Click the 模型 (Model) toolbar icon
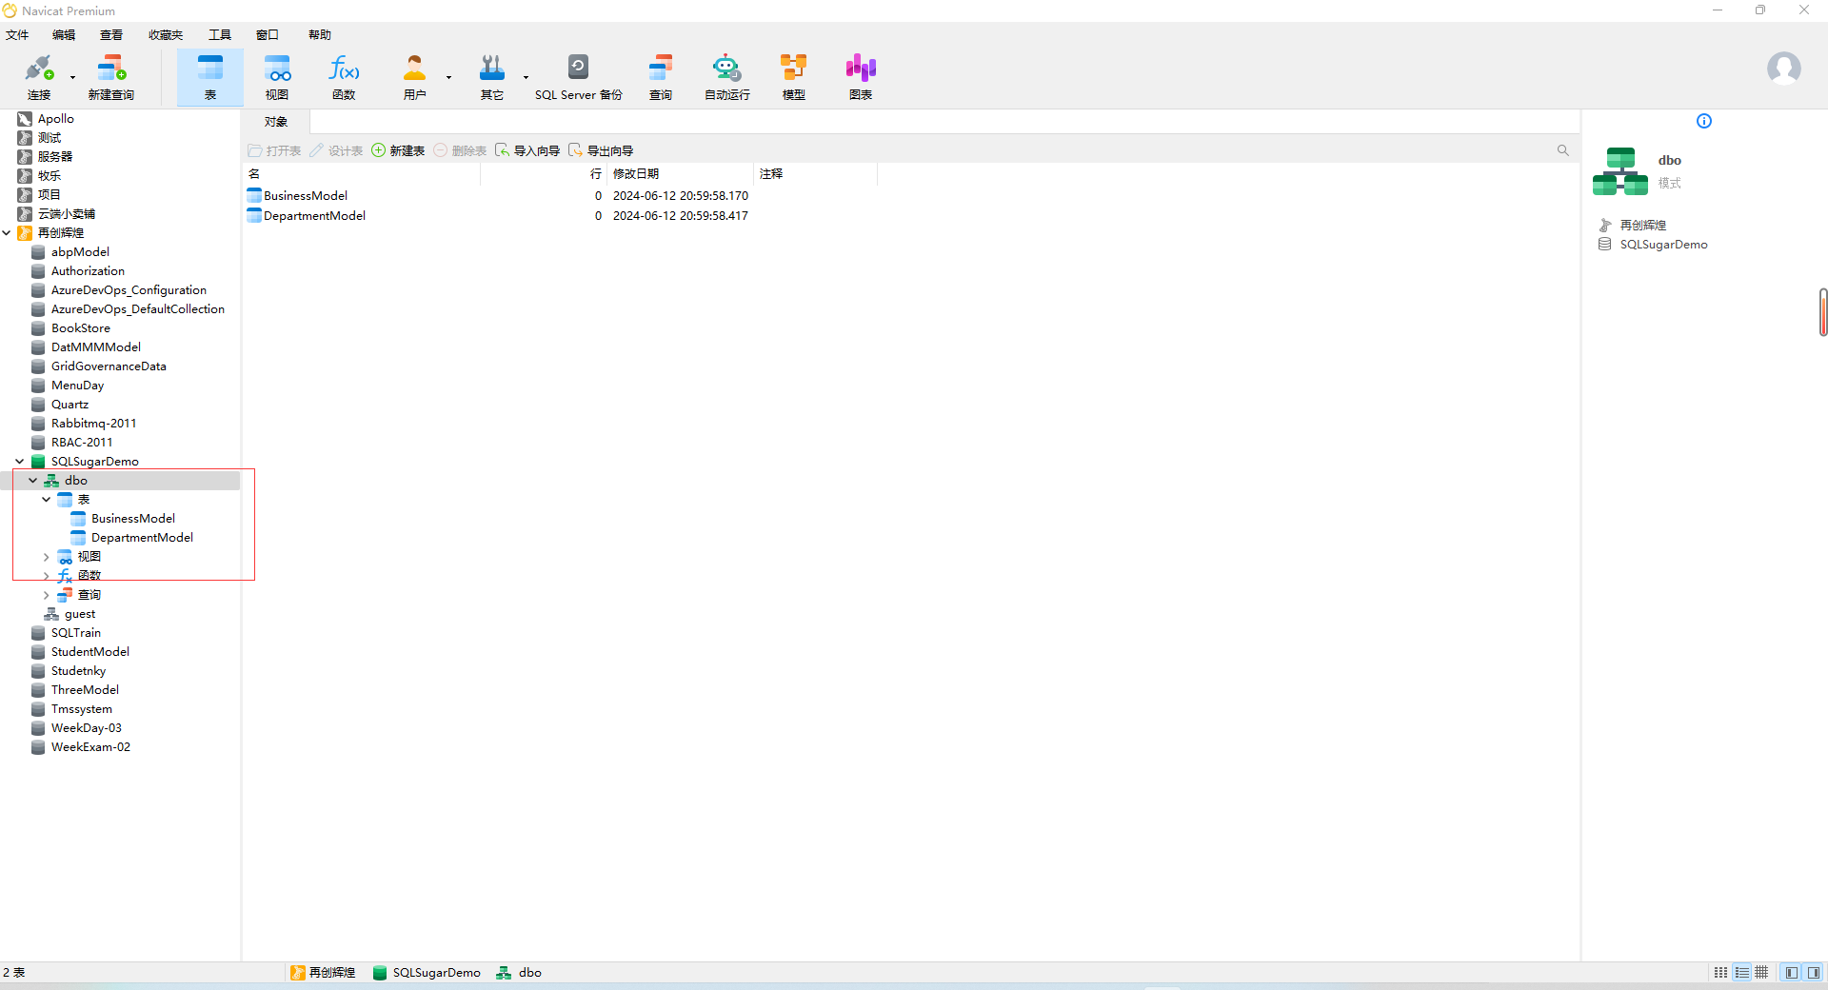 [794, 76]
